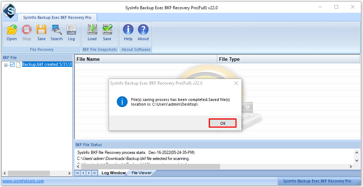Viewport: 363px width, 187px height.
Task: Load a BKF file snapshot
Action: point(92,33)
